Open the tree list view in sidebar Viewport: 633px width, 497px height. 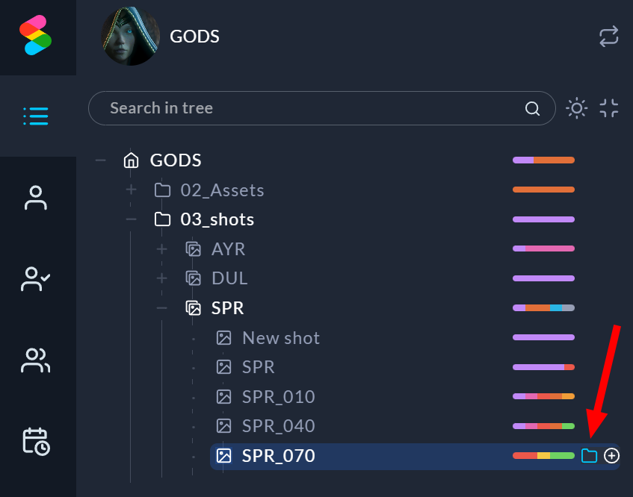point(36,116)
